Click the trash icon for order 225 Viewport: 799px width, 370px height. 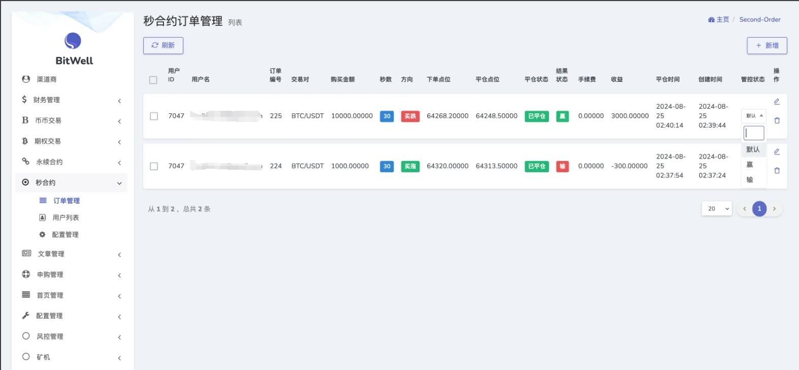point(777,120)
